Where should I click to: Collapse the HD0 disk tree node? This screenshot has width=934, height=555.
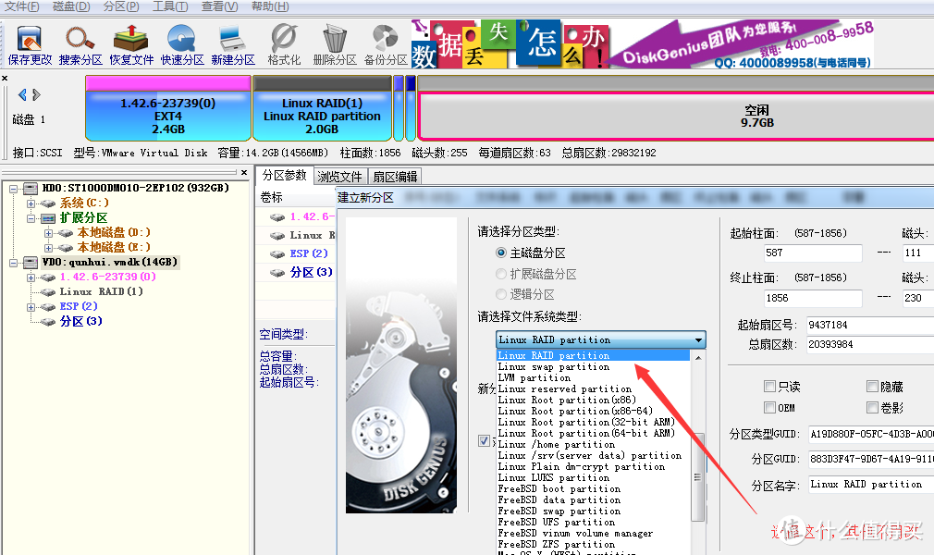(x=13, y=189)
